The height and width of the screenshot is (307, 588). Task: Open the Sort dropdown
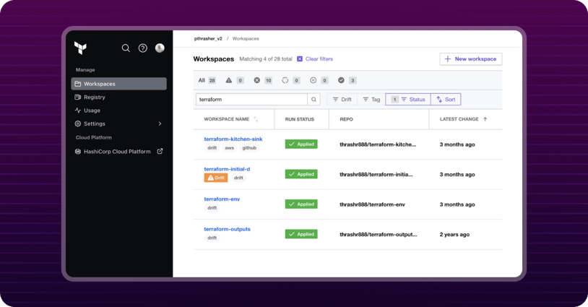pyautogui.click(x=446, y=100)
